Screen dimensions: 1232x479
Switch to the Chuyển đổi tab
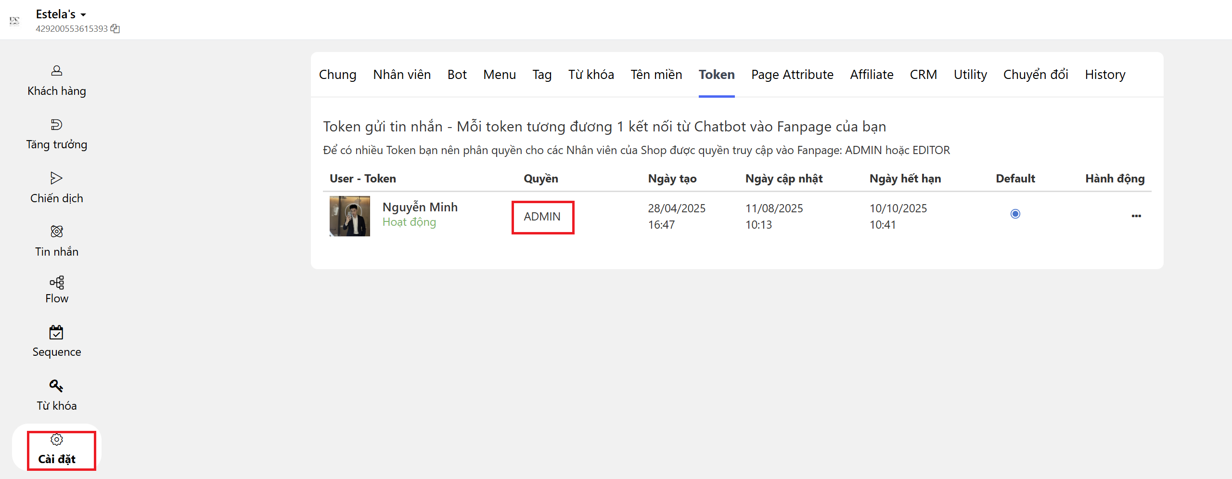pos(1036,75)
